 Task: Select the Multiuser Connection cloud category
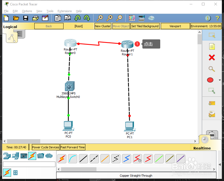pos(49,156)
